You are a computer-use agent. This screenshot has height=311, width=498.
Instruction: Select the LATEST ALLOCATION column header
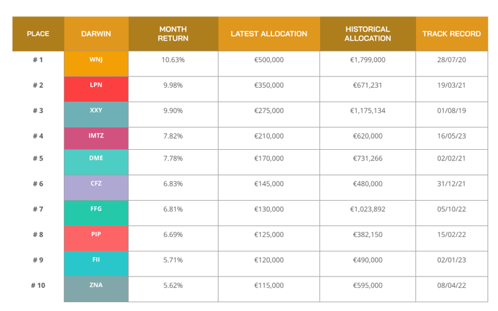pyautogui.click(x=269, y=34)
